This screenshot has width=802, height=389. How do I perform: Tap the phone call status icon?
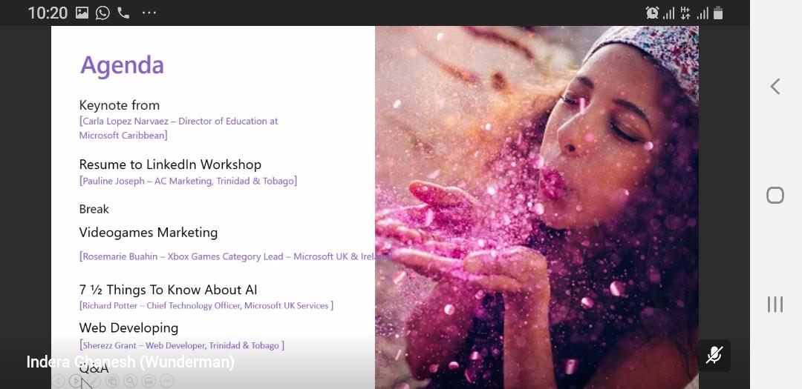pyautogui.click(x=123, y=13)
